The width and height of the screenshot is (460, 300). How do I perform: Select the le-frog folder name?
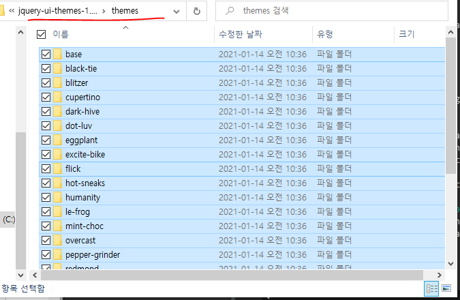78,211
